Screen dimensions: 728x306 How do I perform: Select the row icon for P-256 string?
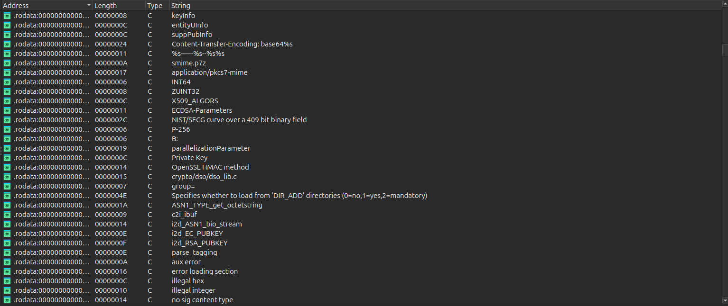pos(7,129)
